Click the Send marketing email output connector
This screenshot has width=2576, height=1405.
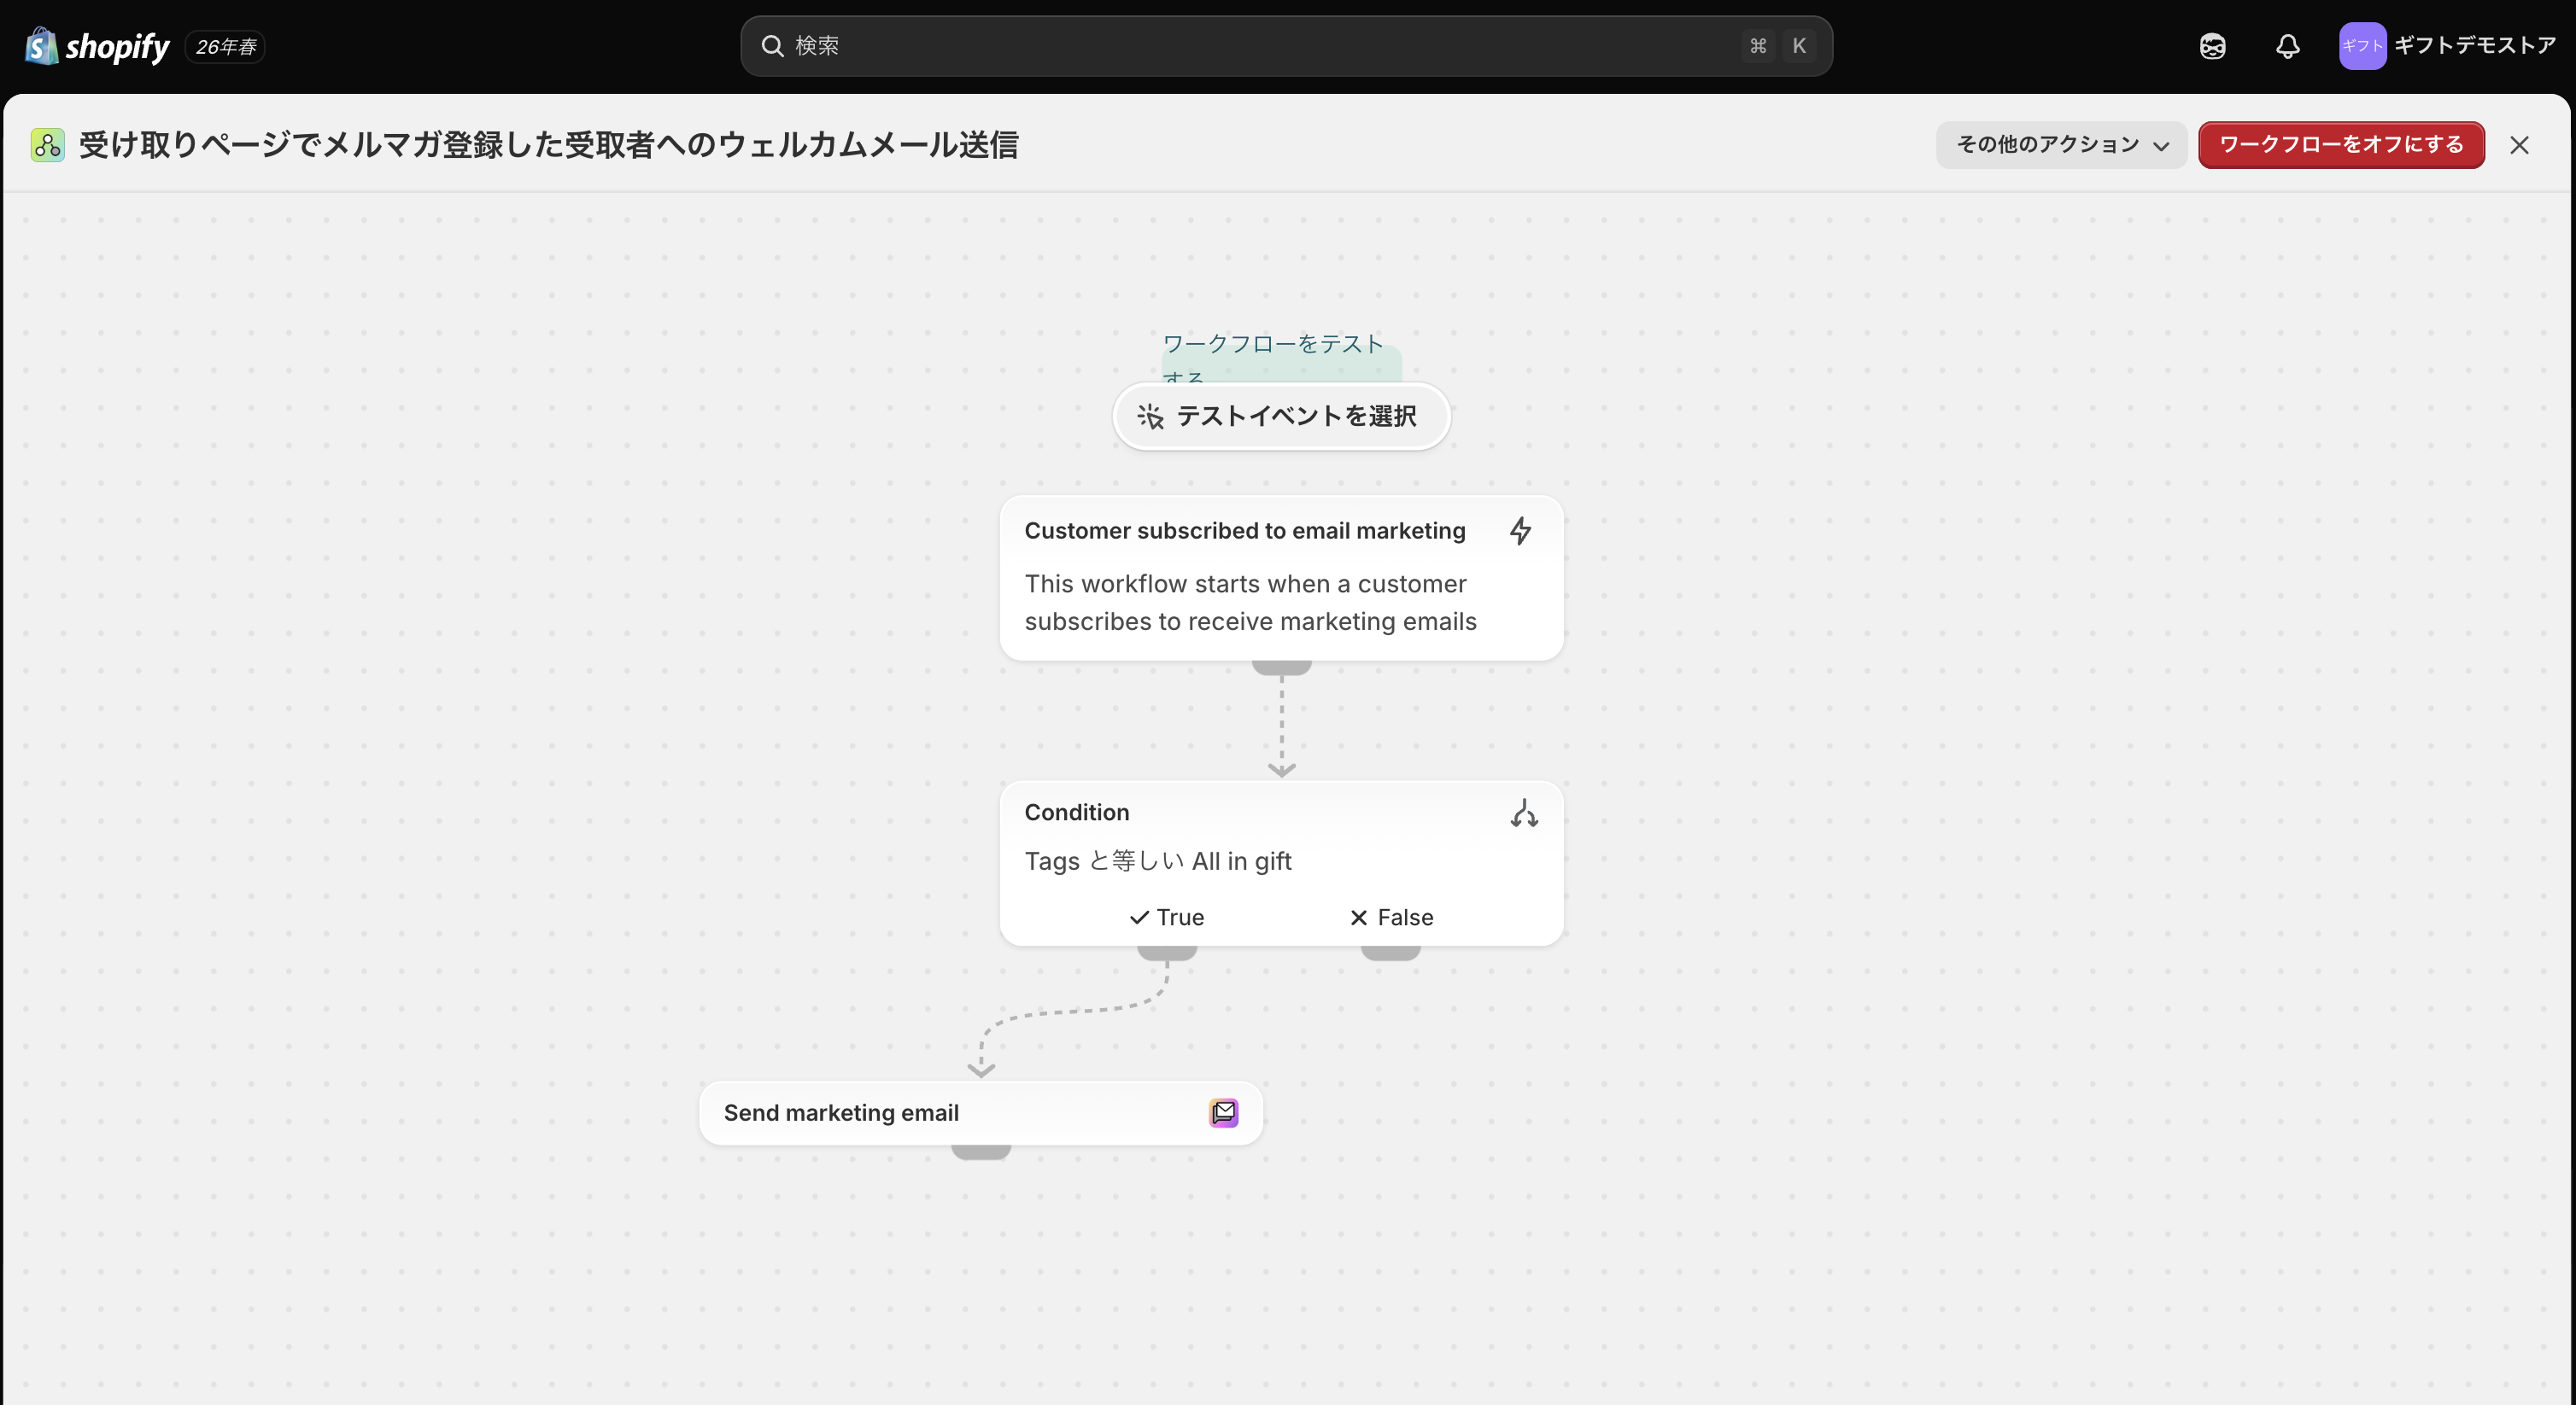[980, 1151]
